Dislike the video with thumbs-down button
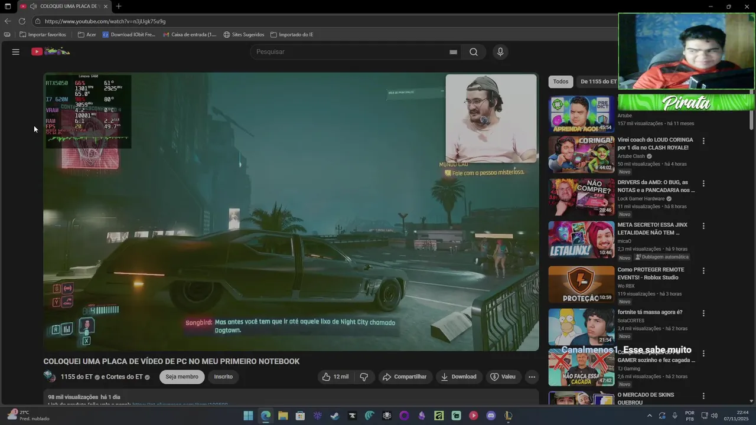The height and width of the screenshot is (425, 756). pyautogui.click(x=364, y=377)
